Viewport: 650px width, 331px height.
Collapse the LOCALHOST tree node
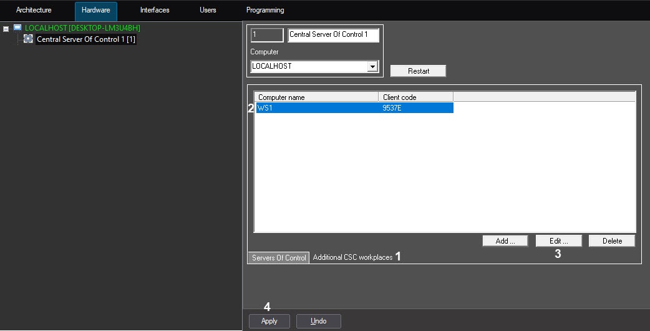click(x=6, y=29)
